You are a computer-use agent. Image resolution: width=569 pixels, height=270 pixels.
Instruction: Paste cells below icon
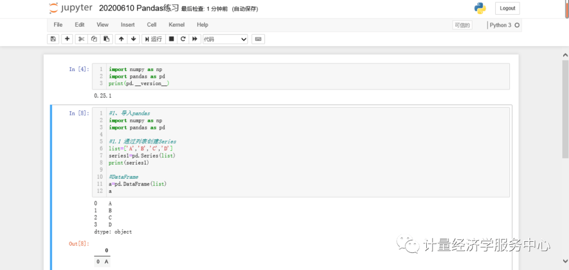pyautogui.click(x=106, y=39)
